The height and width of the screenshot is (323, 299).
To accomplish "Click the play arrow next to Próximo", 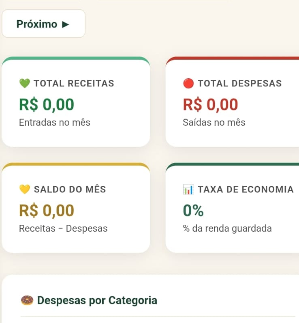I will (66, 24).
